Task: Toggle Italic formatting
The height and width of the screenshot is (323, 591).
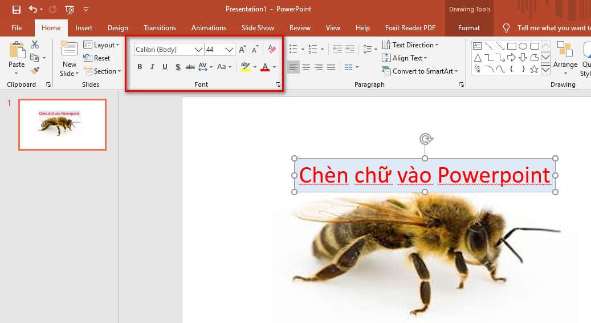Action: click(152, 67)
